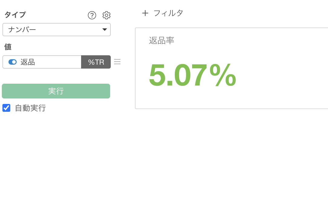This screenshot has width=328, height=197.
Task: Open the %TR aggregation function menu
Action: pyautogui.click(x=96, y=62)
